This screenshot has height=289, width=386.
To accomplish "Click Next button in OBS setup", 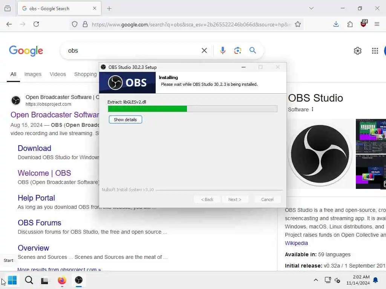I will pyautogui.click(x=235, y=199).
